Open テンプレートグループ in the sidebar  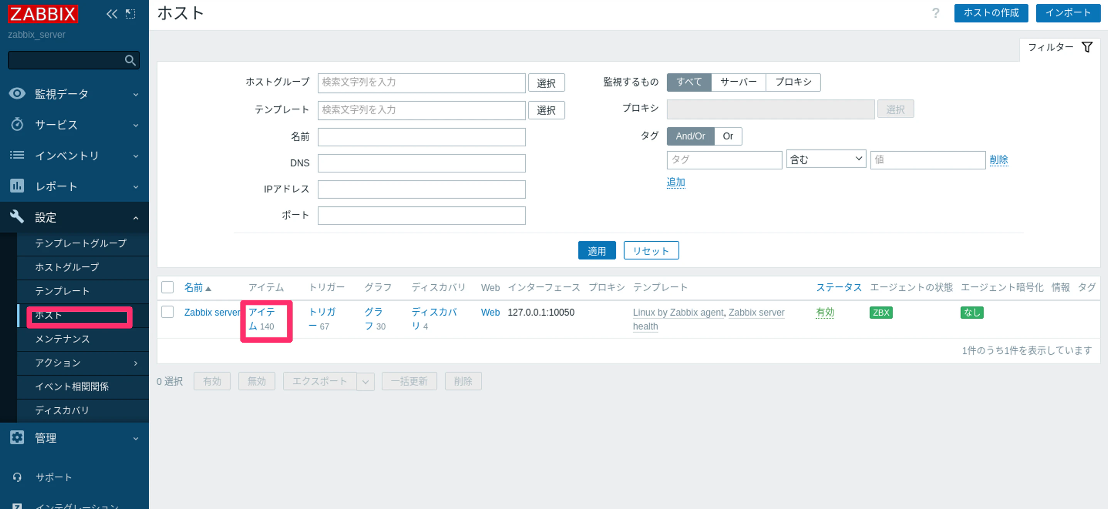[81, 243]
